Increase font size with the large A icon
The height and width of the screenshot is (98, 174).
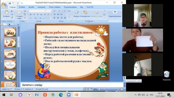41,18
